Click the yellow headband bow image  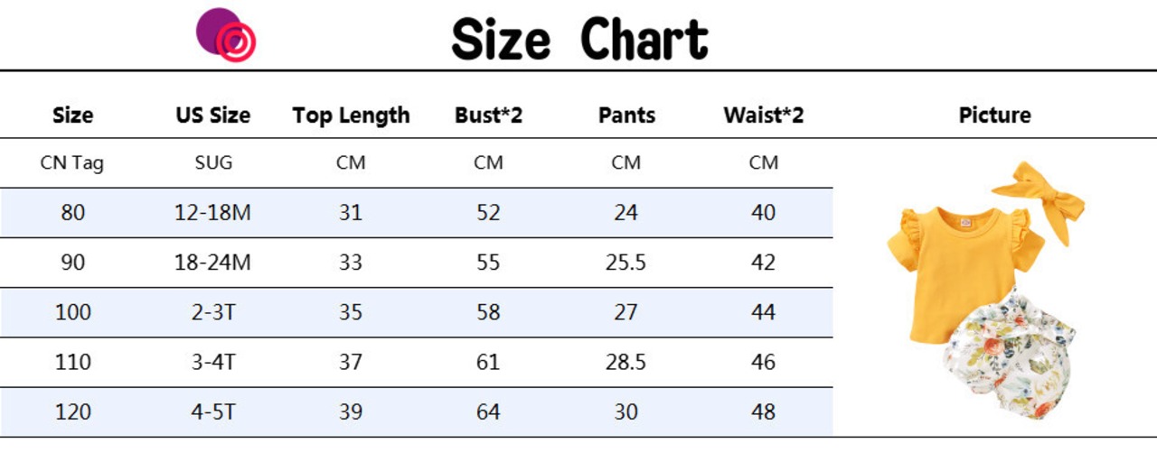1039,199
